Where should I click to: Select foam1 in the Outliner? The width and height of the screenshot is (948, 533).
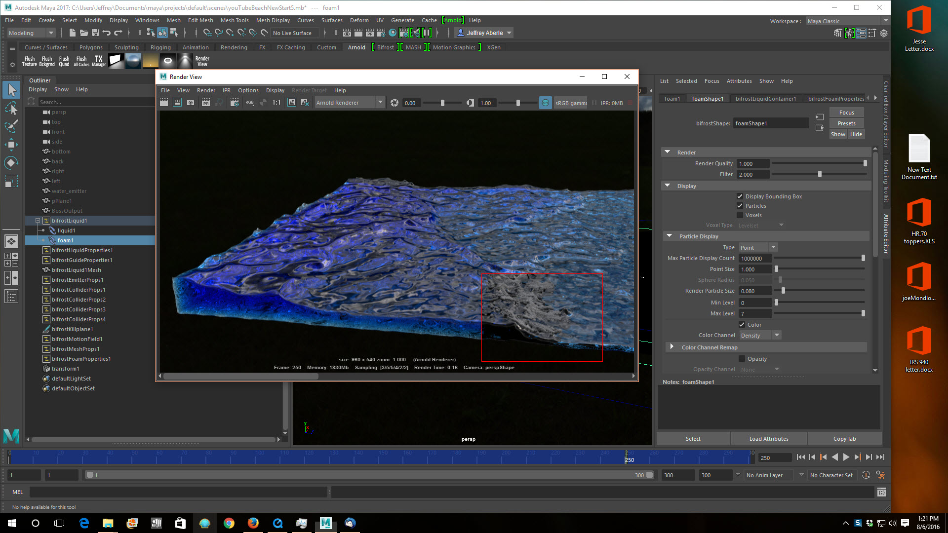click(66, 240)
